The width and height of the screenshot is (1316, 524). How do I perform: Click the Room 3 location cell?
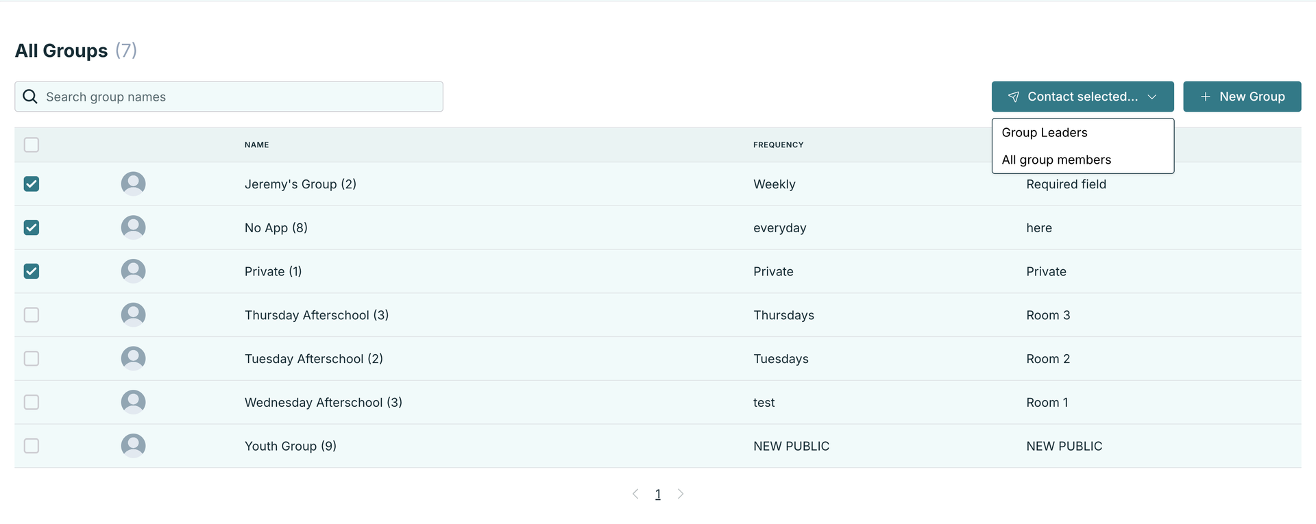click(1048, 315)
